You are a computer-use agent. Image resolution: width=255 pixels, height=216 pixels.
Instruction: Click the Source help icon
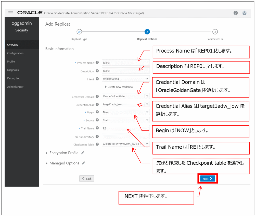tap(97, 120)
